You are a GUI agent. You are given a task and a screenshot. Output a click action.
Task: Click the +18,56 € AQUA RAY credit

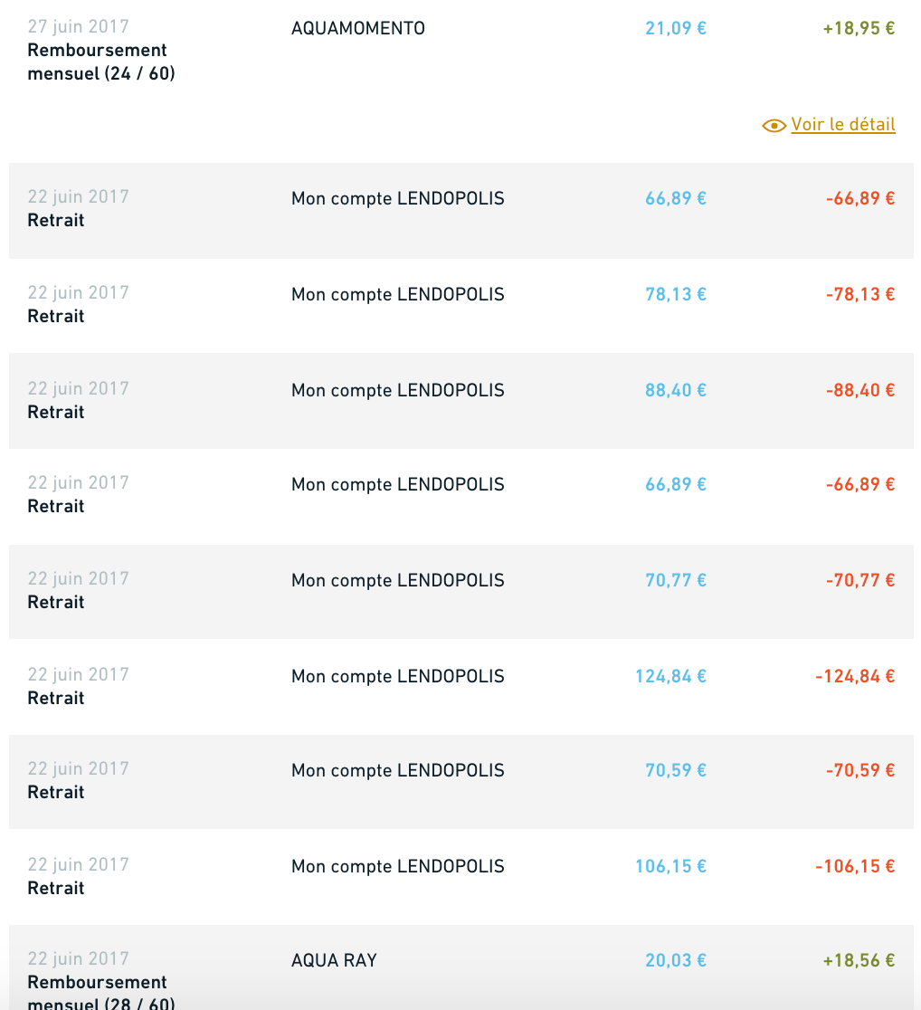859,960
